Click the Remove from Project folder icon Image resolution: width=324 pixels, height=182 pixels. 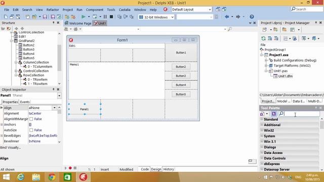coord(73,17)
